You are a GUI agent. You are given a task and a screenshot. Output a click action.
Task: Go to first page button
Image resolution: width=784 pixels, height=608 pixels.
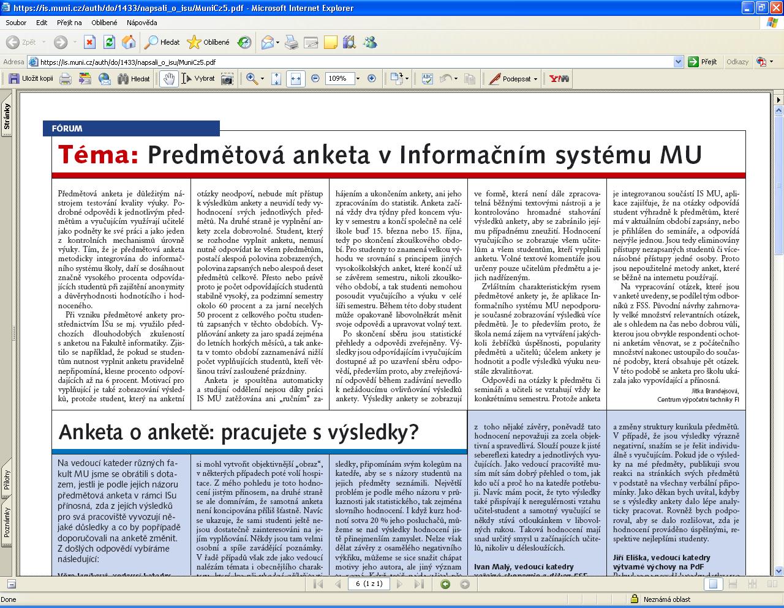tap(318, 584)
